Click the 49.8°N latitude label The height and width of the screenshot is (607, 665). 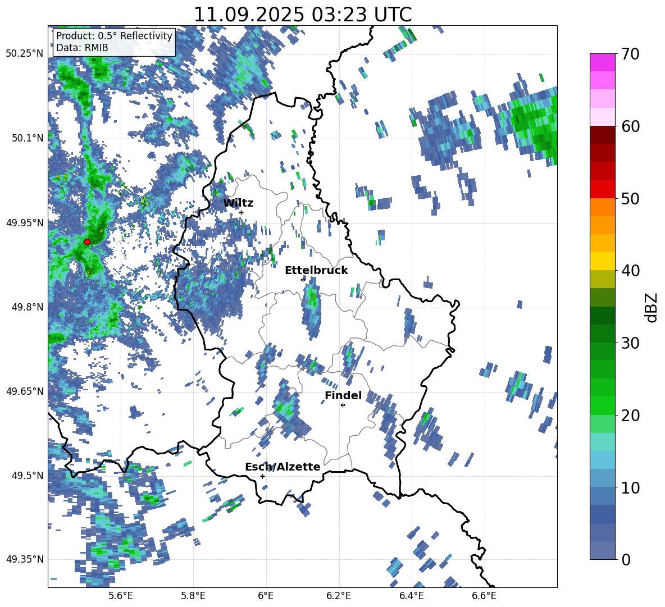click(x=27, y=307)
